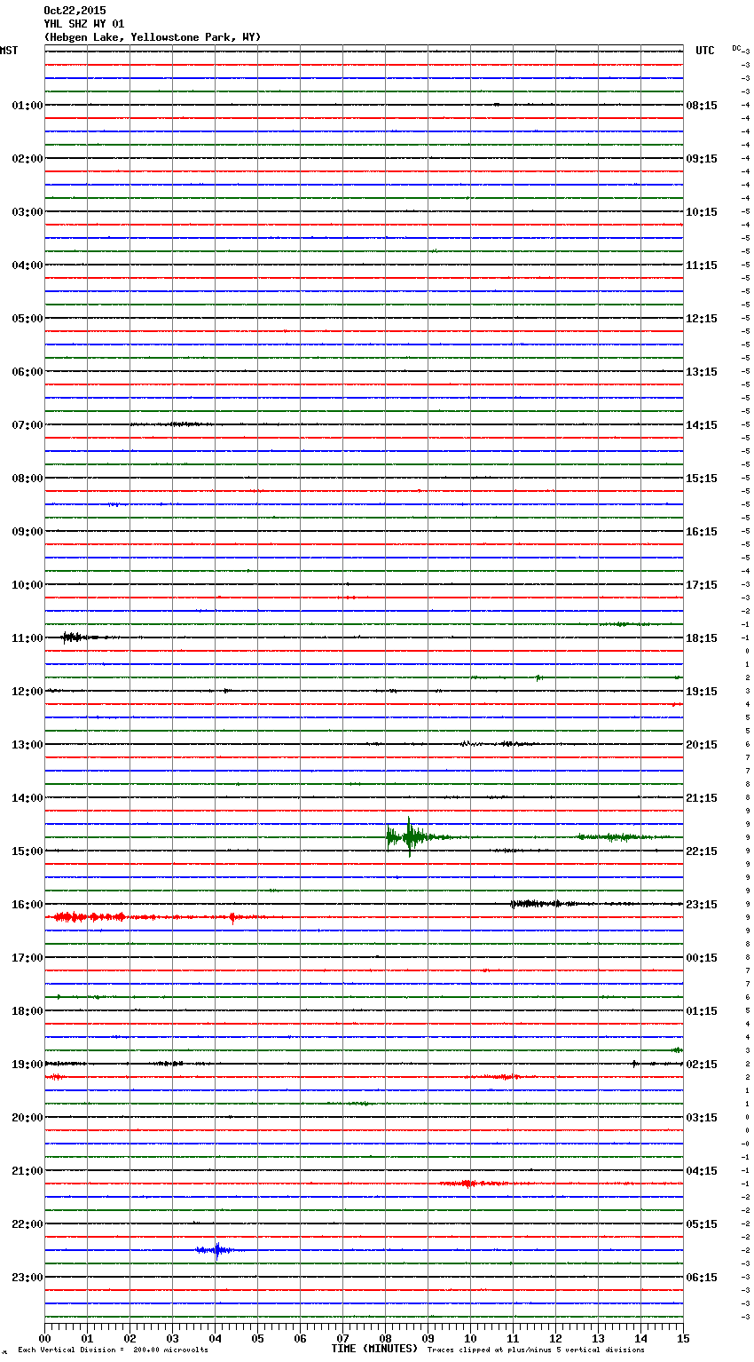Click the 22:15 UTC time label
Viewport: 754px width, 1362px height.
coord(702,851)
